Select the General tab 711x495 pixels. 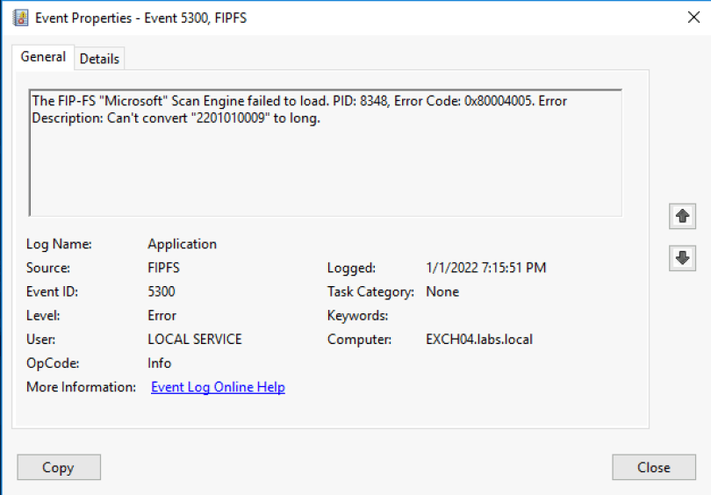coord(43,57)
